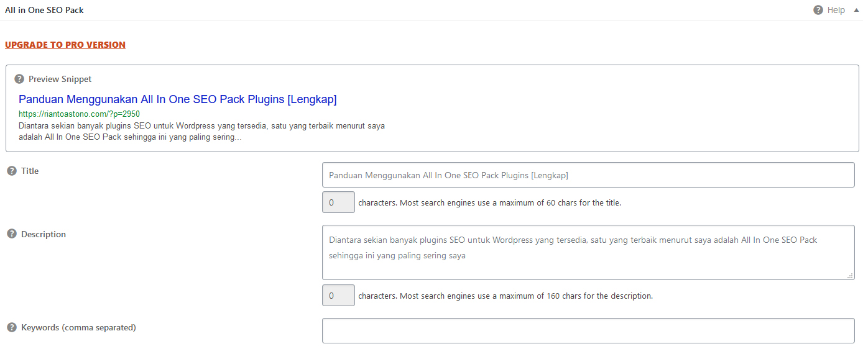Image resolution: width=863 pixels, height=349 pixels.
Task: Focus the Title input field
Action: pos(588,175)
